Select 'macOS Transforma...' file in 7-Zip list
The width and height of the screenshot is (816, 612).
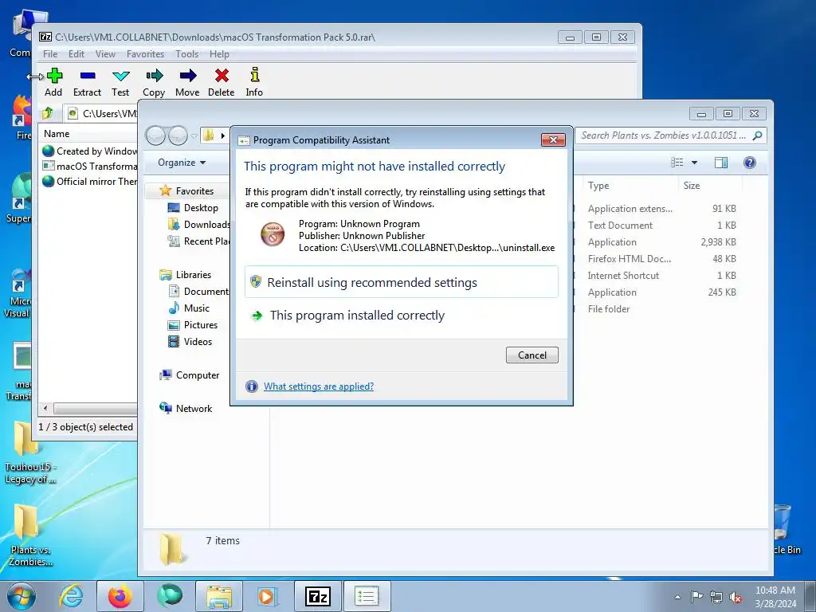coord(89,166)
